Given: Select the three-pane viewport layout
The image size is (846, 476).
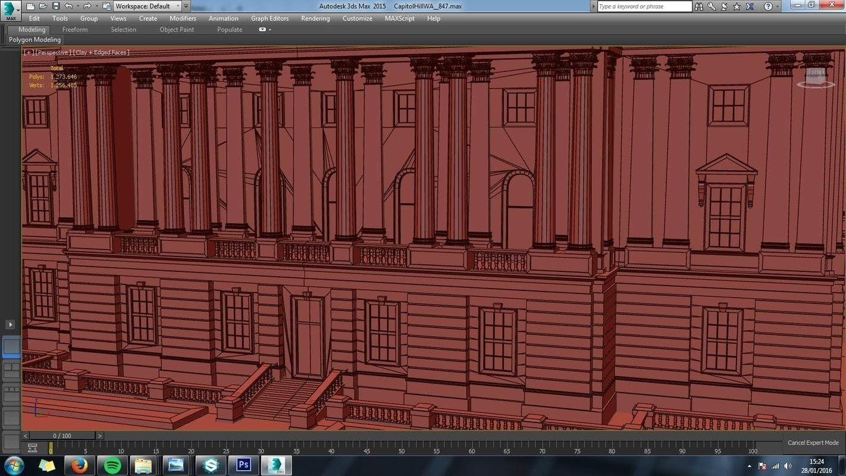Looking at the screenshot, I should (x=11, y=371).
